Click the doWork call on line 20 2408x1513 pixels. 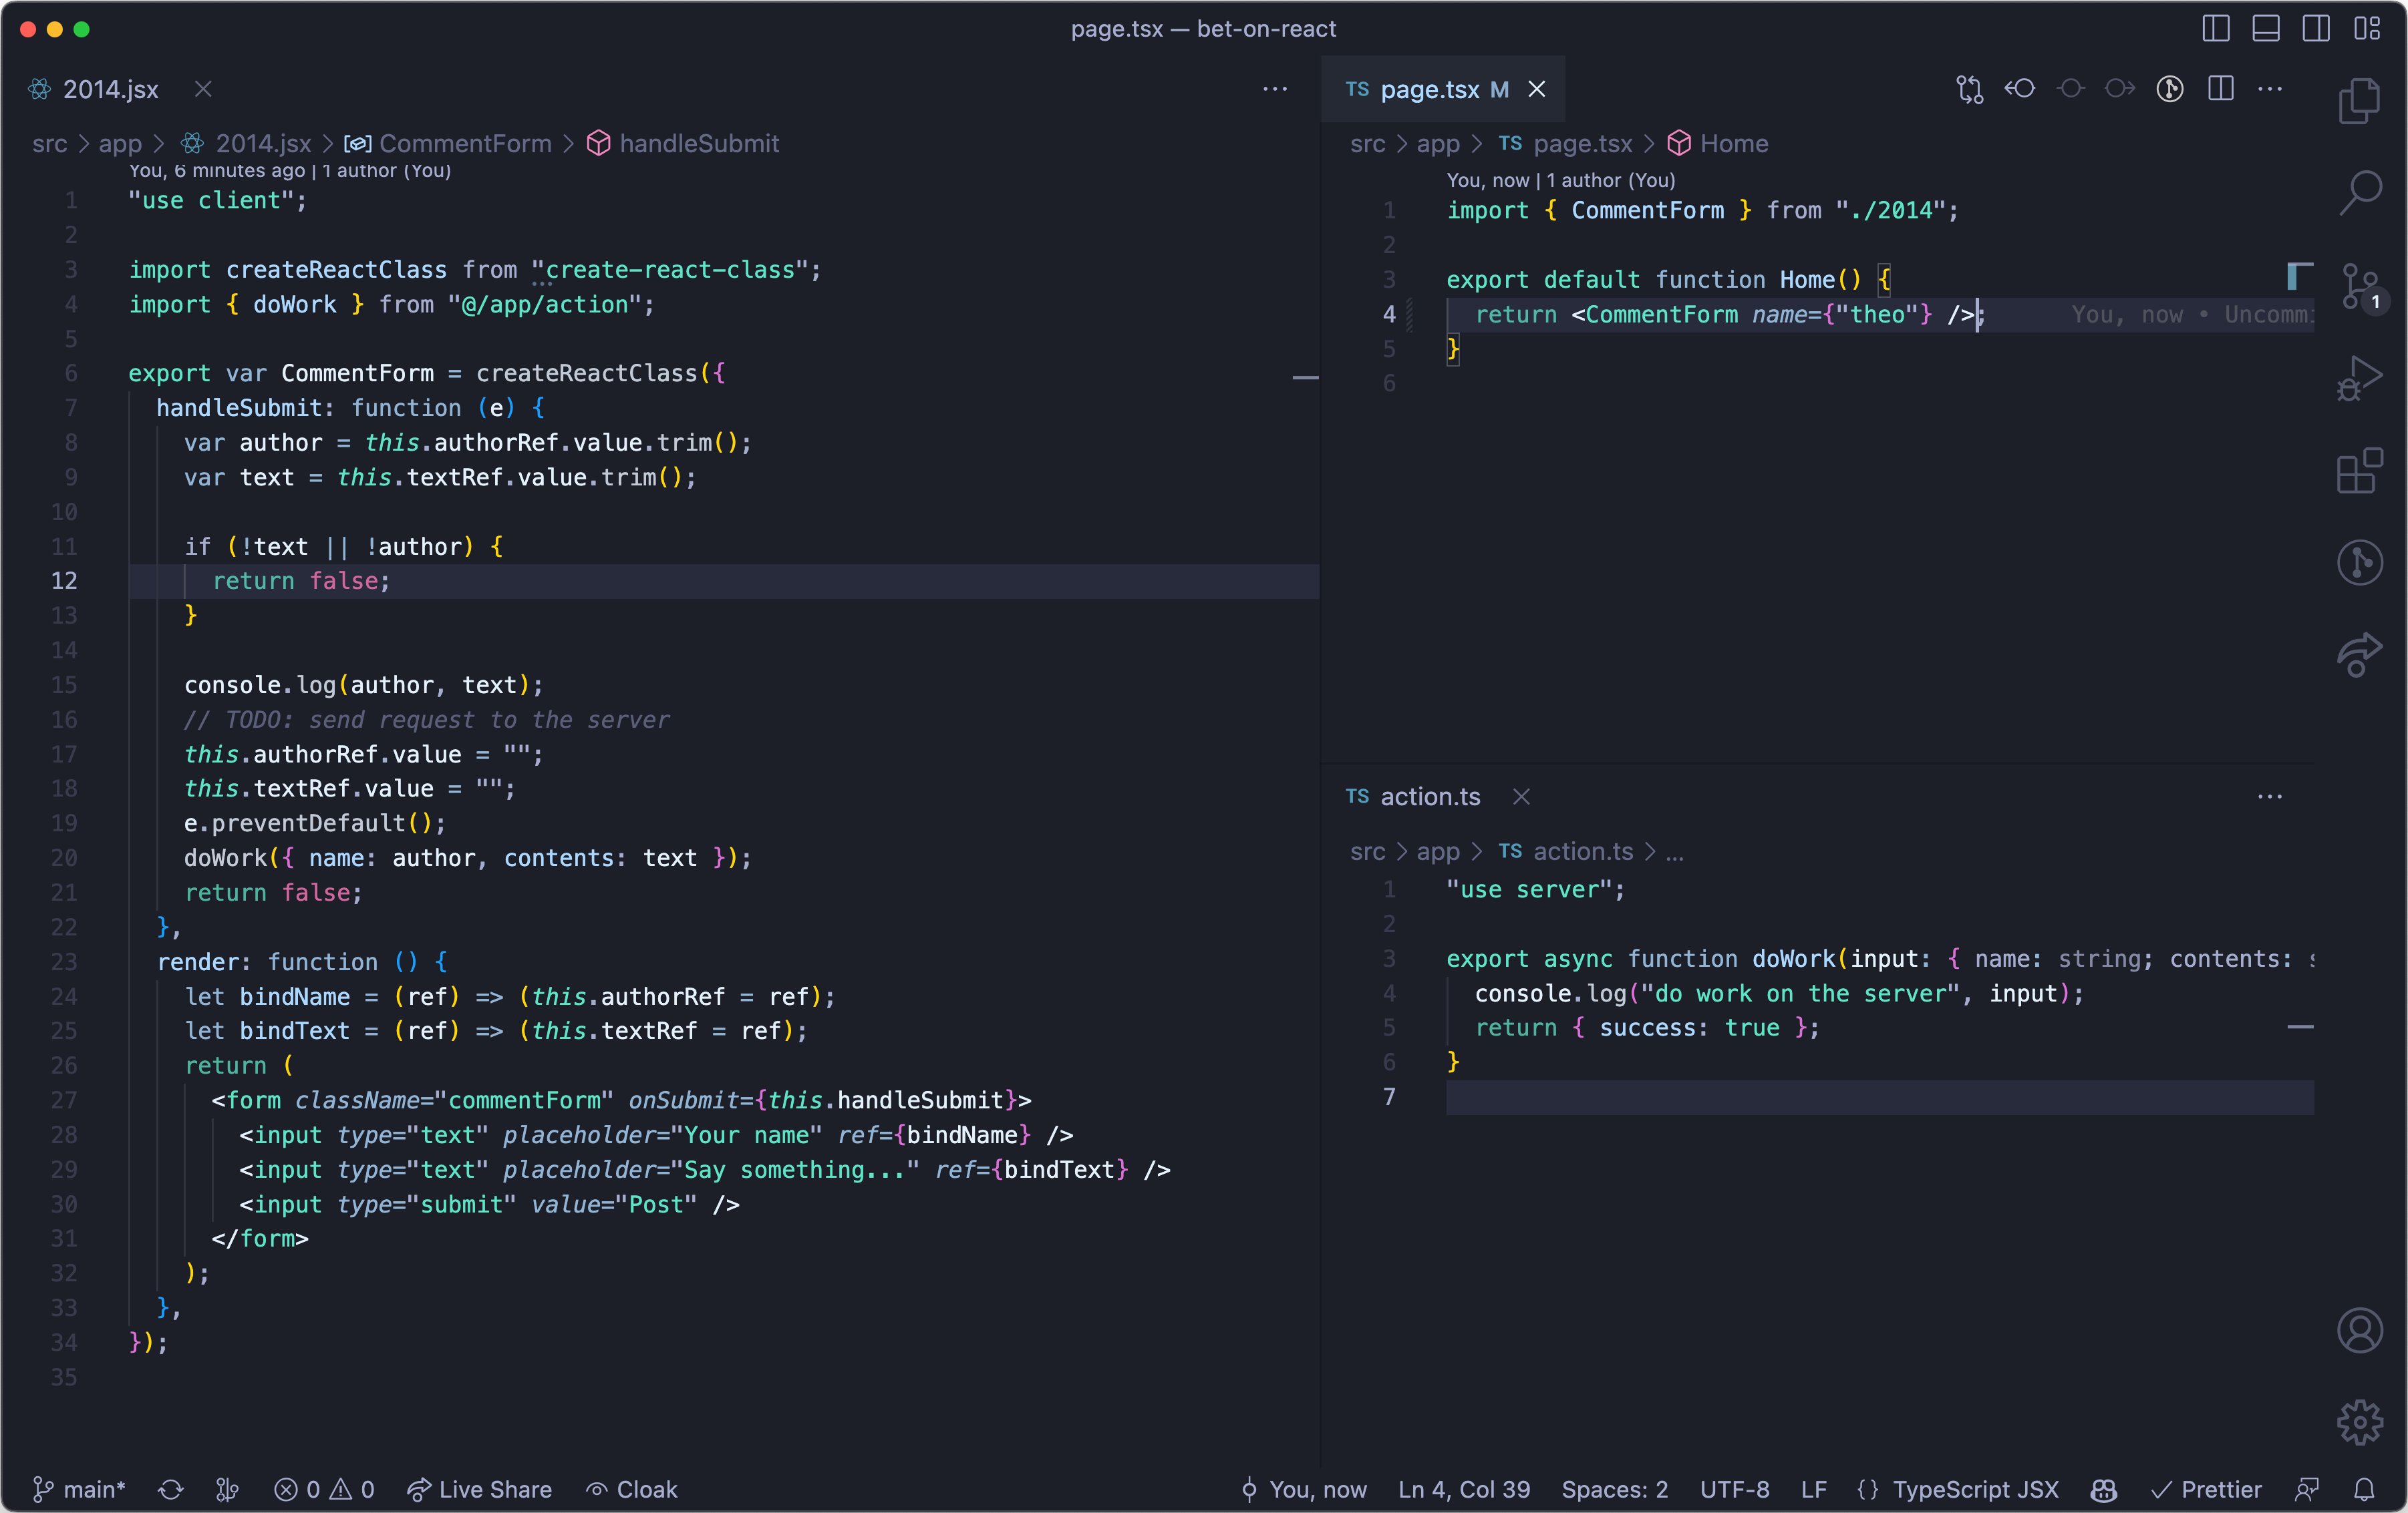click(225, 857)
